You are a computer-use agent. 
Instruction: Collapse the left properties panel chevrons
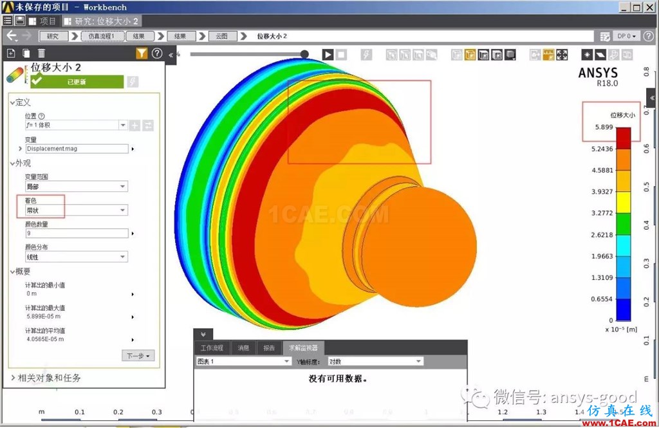171,55
